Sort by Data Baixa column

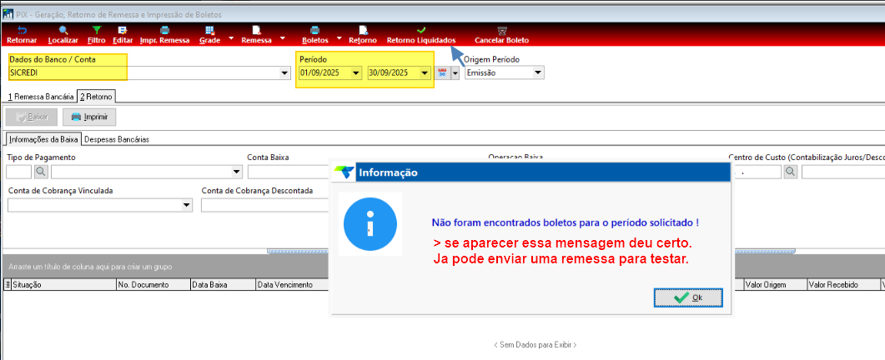point(224,285)
